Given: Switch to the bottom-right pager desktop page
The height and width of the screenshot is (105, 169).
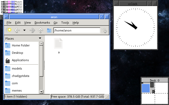Looking at the screenshot, I should point(161,99).
